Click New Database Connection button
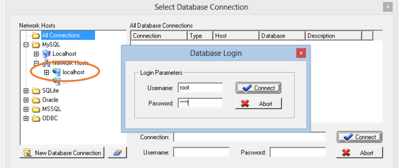The height and width of the screenshot is (168, 399). (62, 153)
